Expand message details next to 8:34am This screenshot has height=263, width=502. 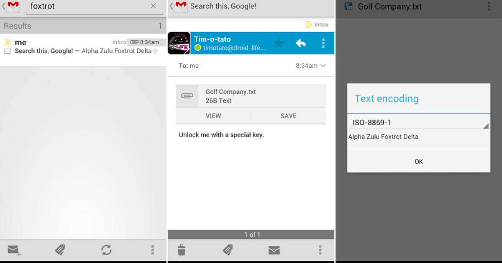[323, 66]
